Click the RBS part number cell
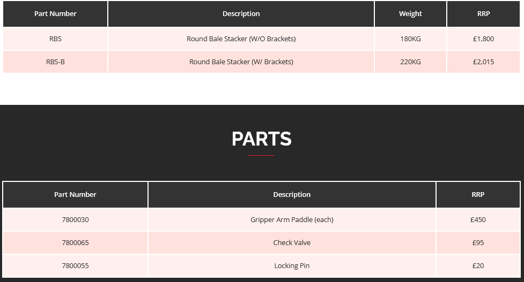Viewport: 524px width, 282px height. tap(55, 39)
